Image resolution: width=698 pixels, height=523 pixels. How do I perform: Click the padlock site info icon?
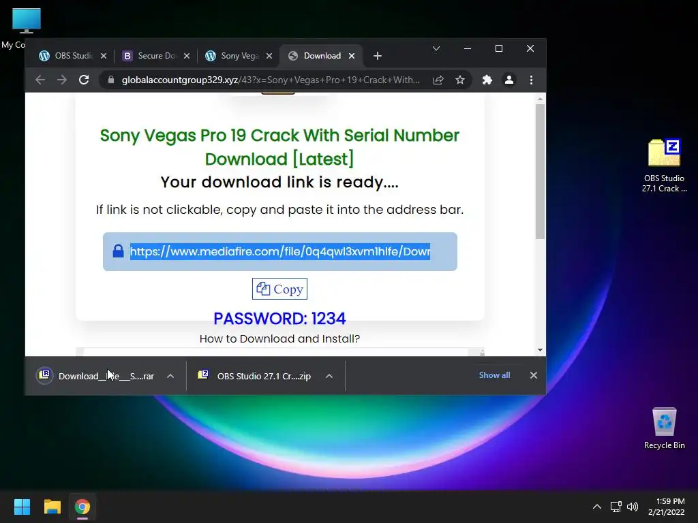111,80
